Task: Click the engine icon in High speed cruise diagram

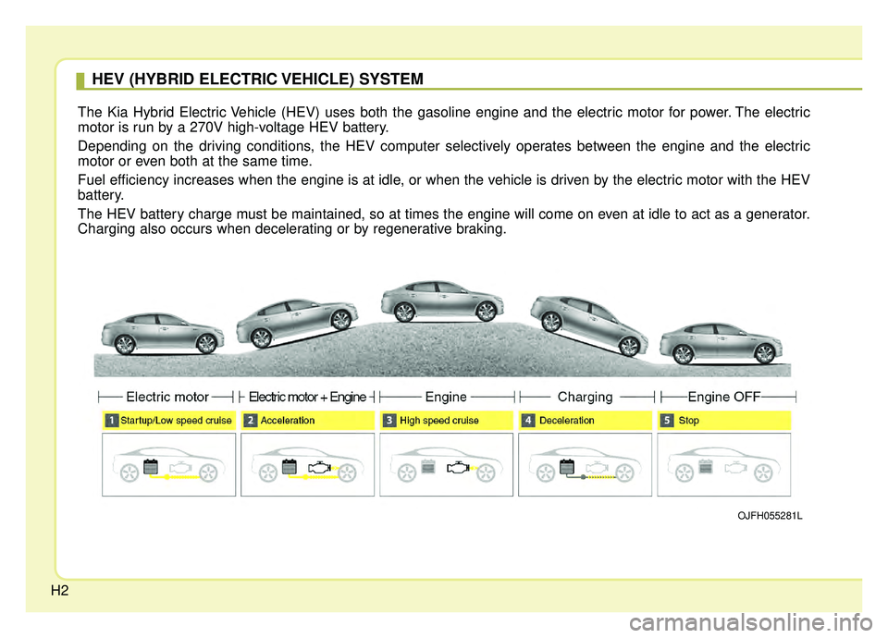Action: point(459,468)
